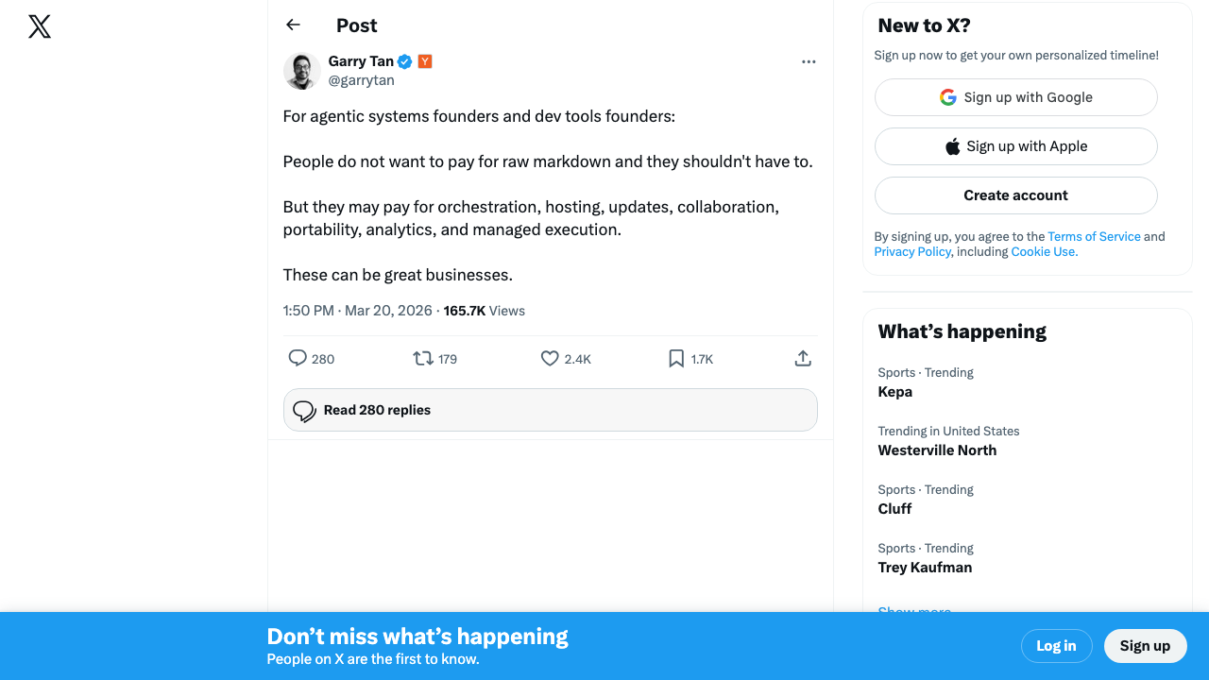Open the three-dot more options menu

pos(809,62)
